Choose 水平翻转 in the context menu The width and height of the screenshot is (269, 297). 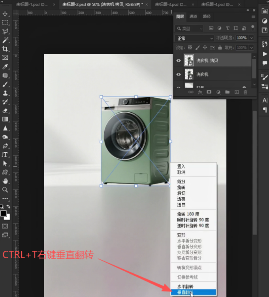pyautogui.click(x=193, y=286)
